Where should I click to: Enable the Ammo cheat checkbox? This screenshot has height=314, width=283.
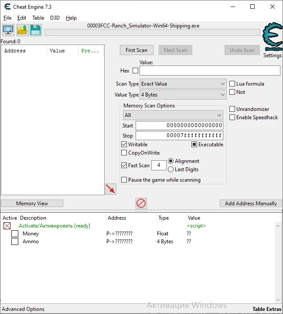tap(15, 242)
